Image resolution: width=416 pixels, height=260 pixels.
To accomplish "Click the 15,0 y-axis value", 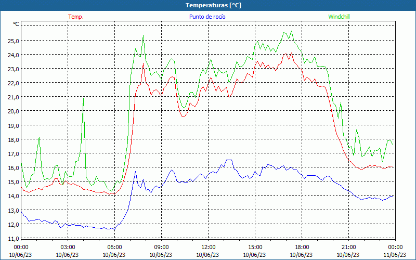I will [14, 181].
